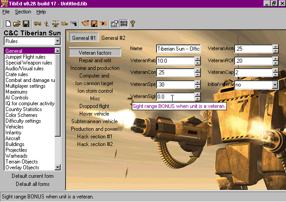The image size is (286, 202).
Task: Click the yellow question mark help icon
Action: tap(133, 24)
